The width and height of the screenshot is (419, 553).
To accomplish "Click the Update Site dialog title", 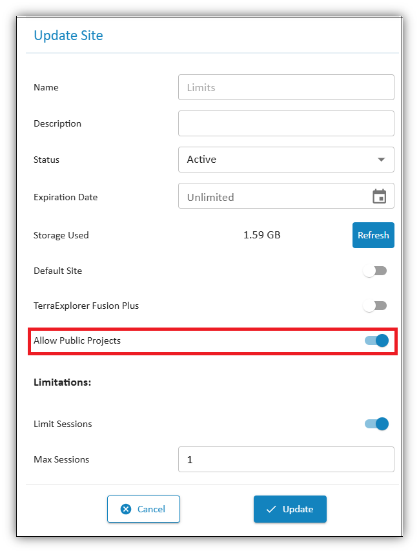I will click(68, 36).
